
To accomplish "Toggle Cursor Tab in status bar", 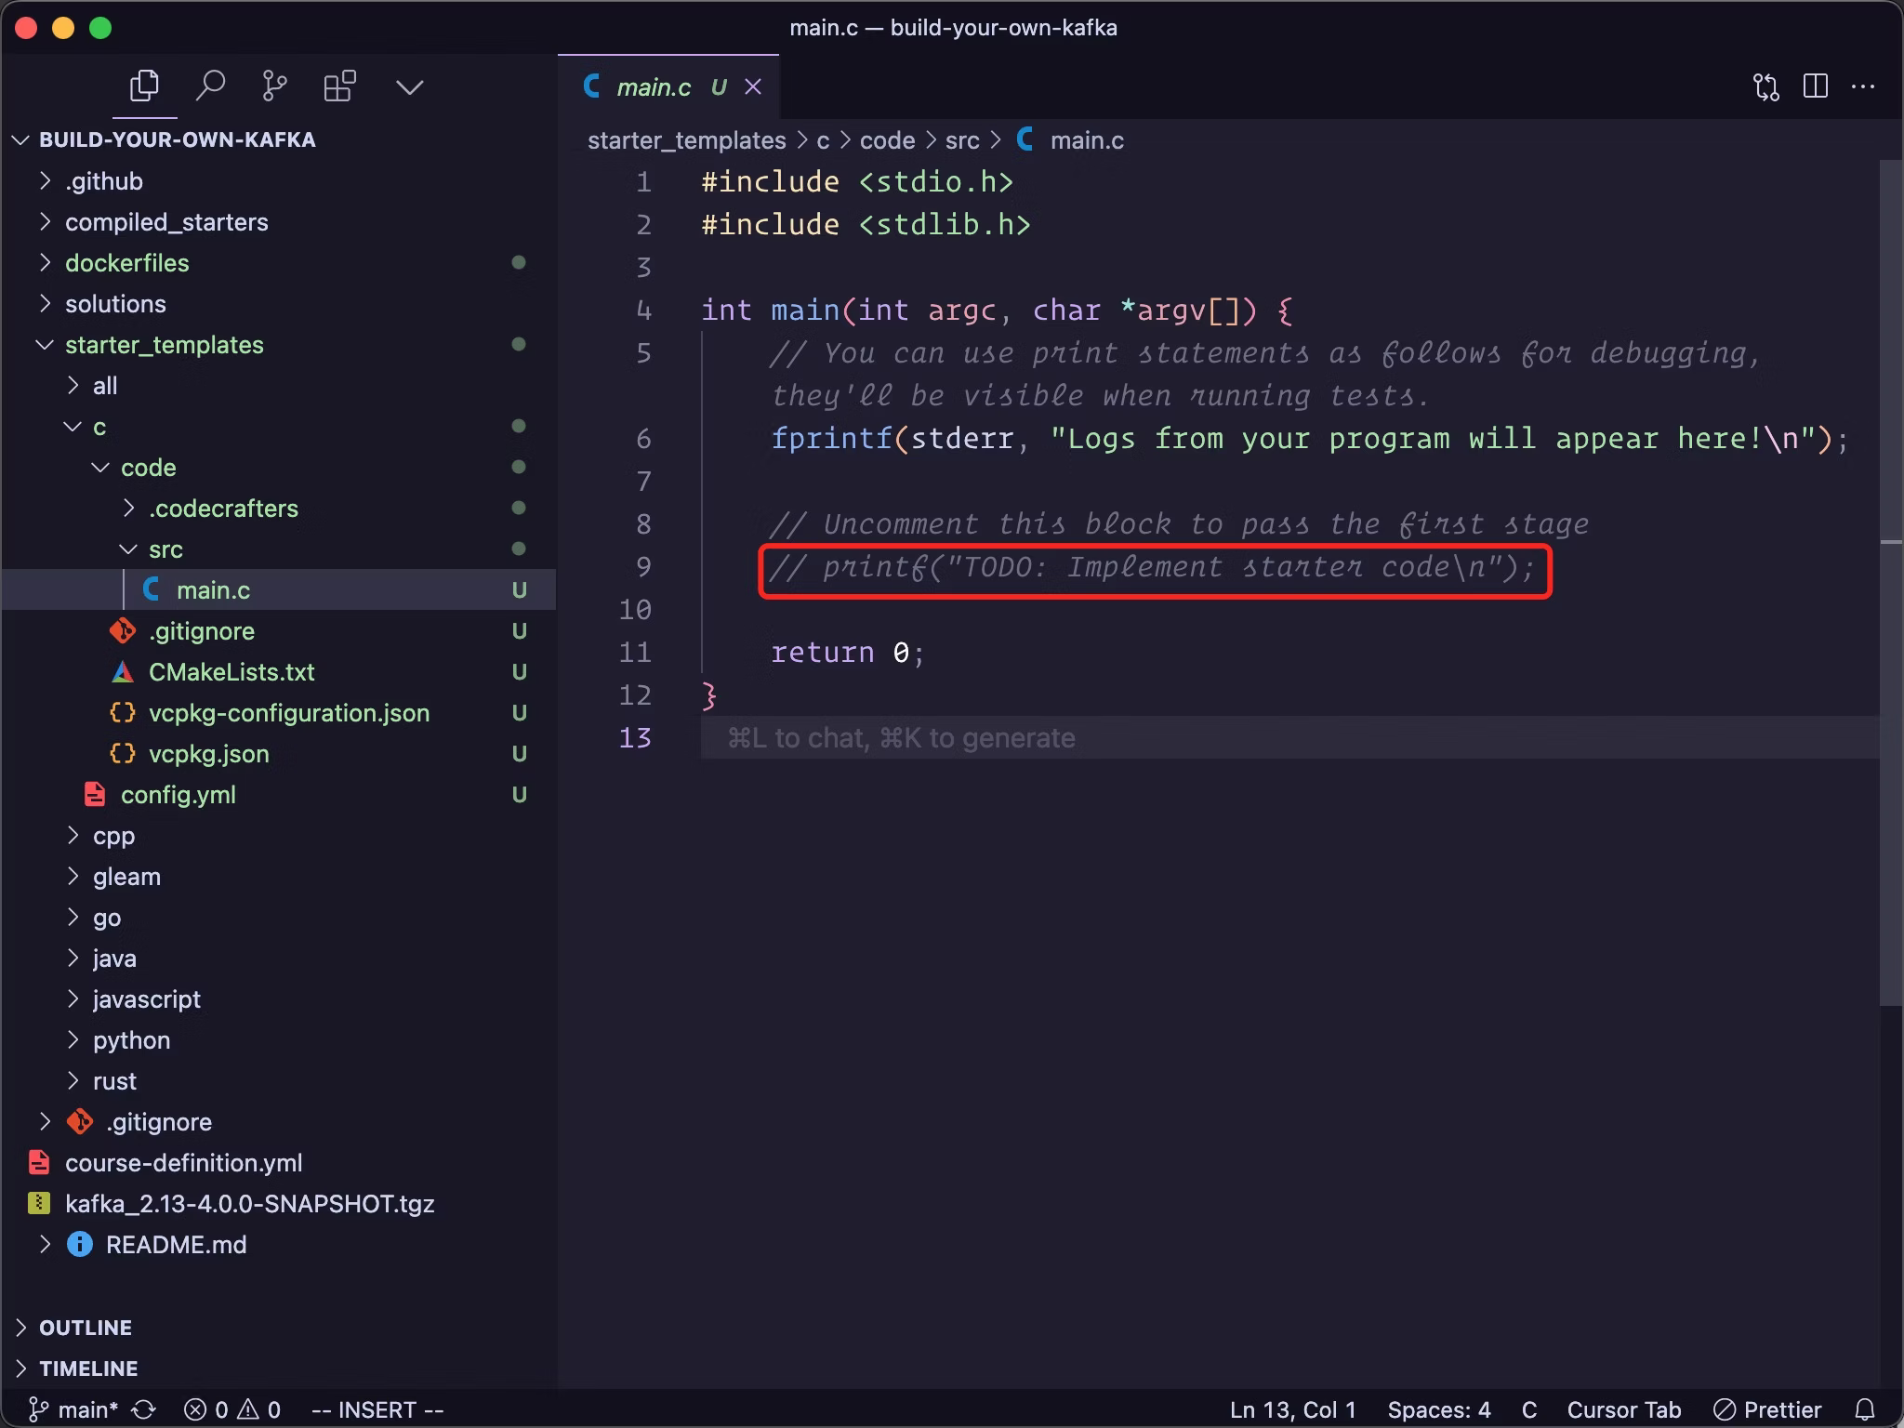I will tap(1623, 1409).
